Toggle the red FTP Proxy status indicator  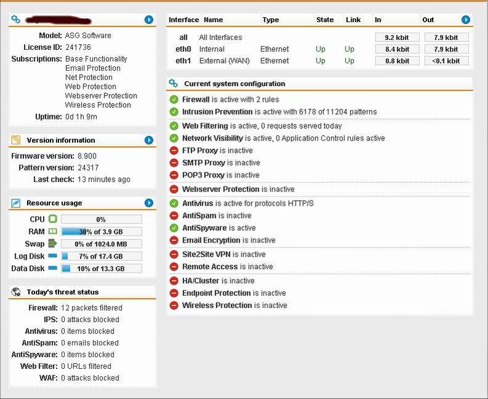click(174, 151)
